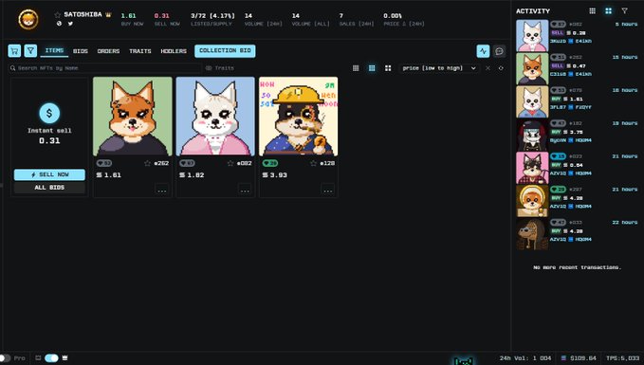Star the #262 listing

click(147, 163)
